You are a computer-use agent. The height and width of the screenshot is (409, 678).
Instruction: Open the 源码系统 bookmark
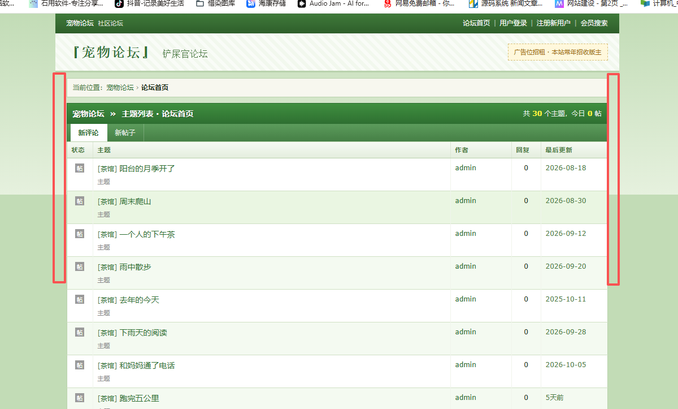[x=506, y=3]
